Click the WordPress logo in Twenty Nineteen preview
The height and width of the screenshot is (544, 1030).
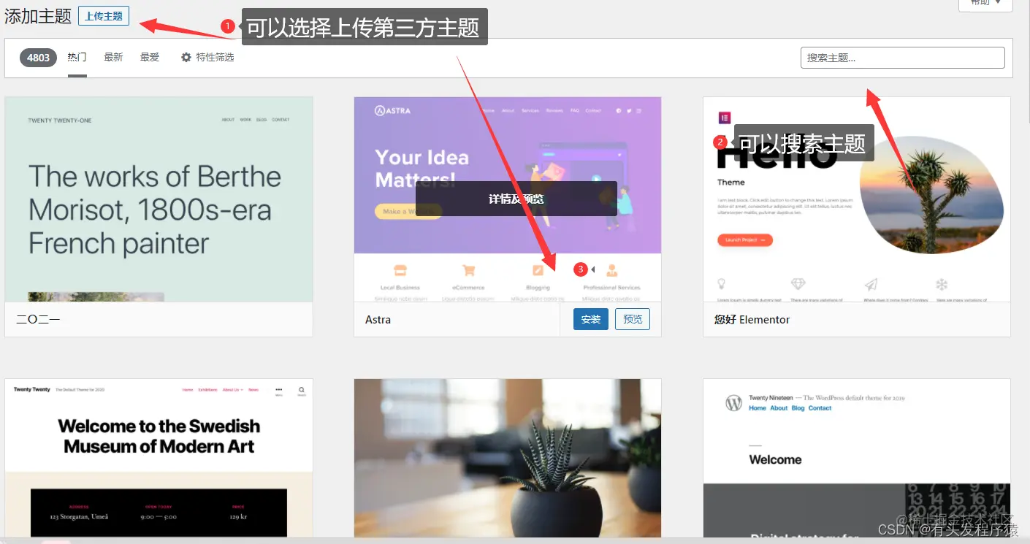pyautogui.click(x=733, y=403)
